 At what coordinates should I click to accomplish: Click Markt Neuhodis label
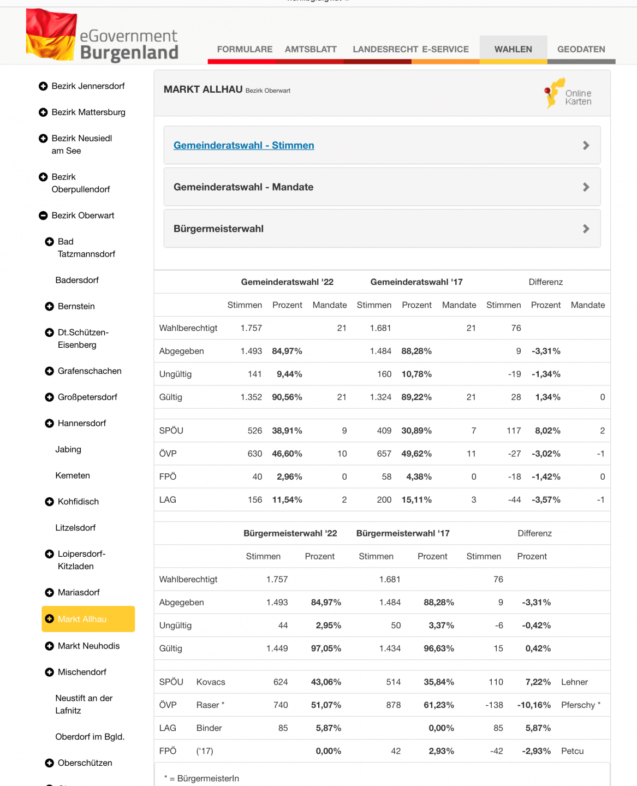click(x=88, y=646)
